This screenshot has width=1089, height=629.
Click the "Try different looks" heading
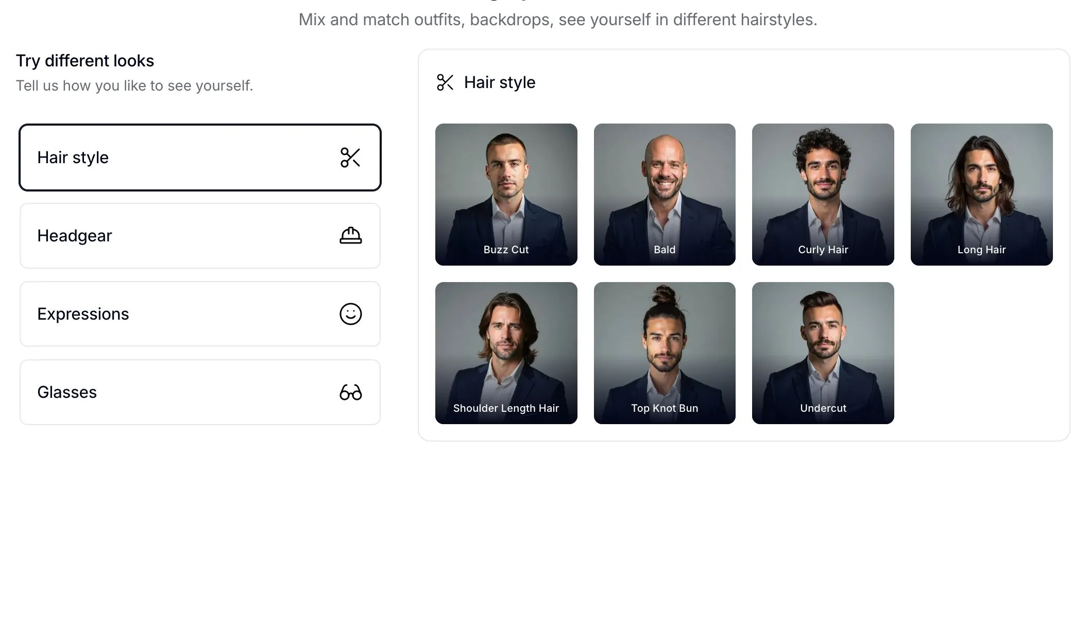click(85, 61)
